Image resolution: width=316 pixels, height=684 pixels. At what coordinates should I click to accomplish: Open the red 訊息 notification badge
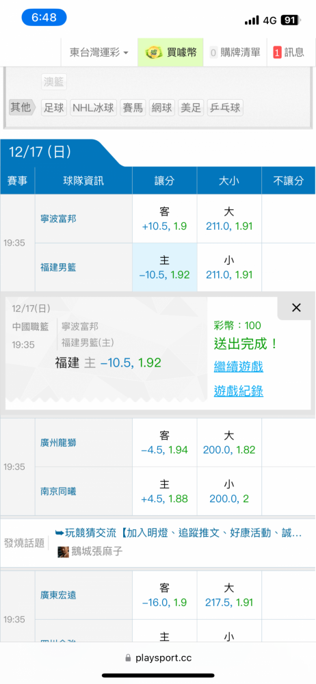[x=277, y=53]
